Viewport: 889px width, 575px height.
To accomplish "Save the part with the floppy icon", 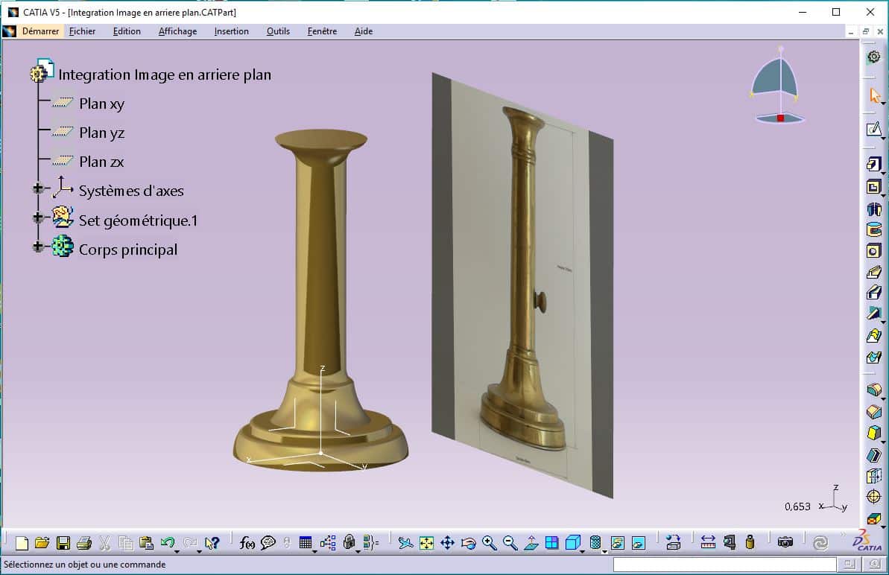I will (x=63, y=543).
